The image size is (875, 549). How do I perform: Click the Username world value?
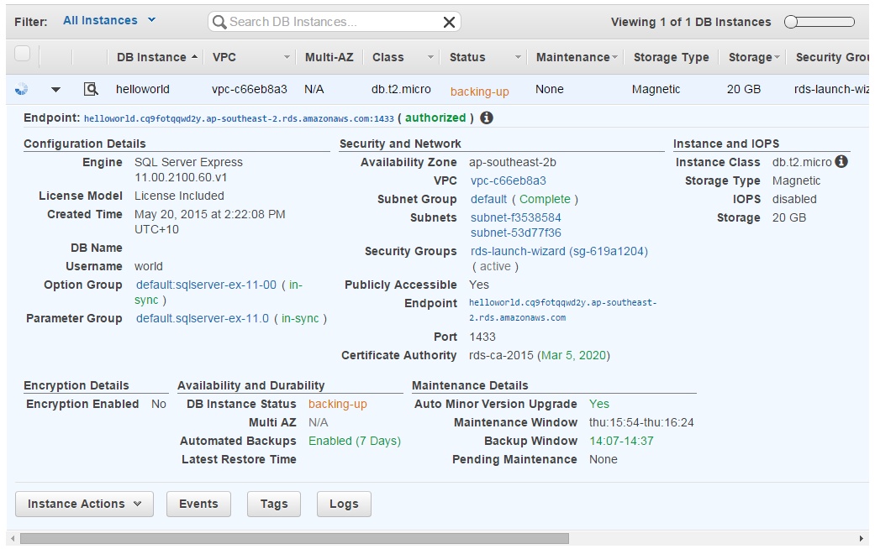click(x=149, y=266)
